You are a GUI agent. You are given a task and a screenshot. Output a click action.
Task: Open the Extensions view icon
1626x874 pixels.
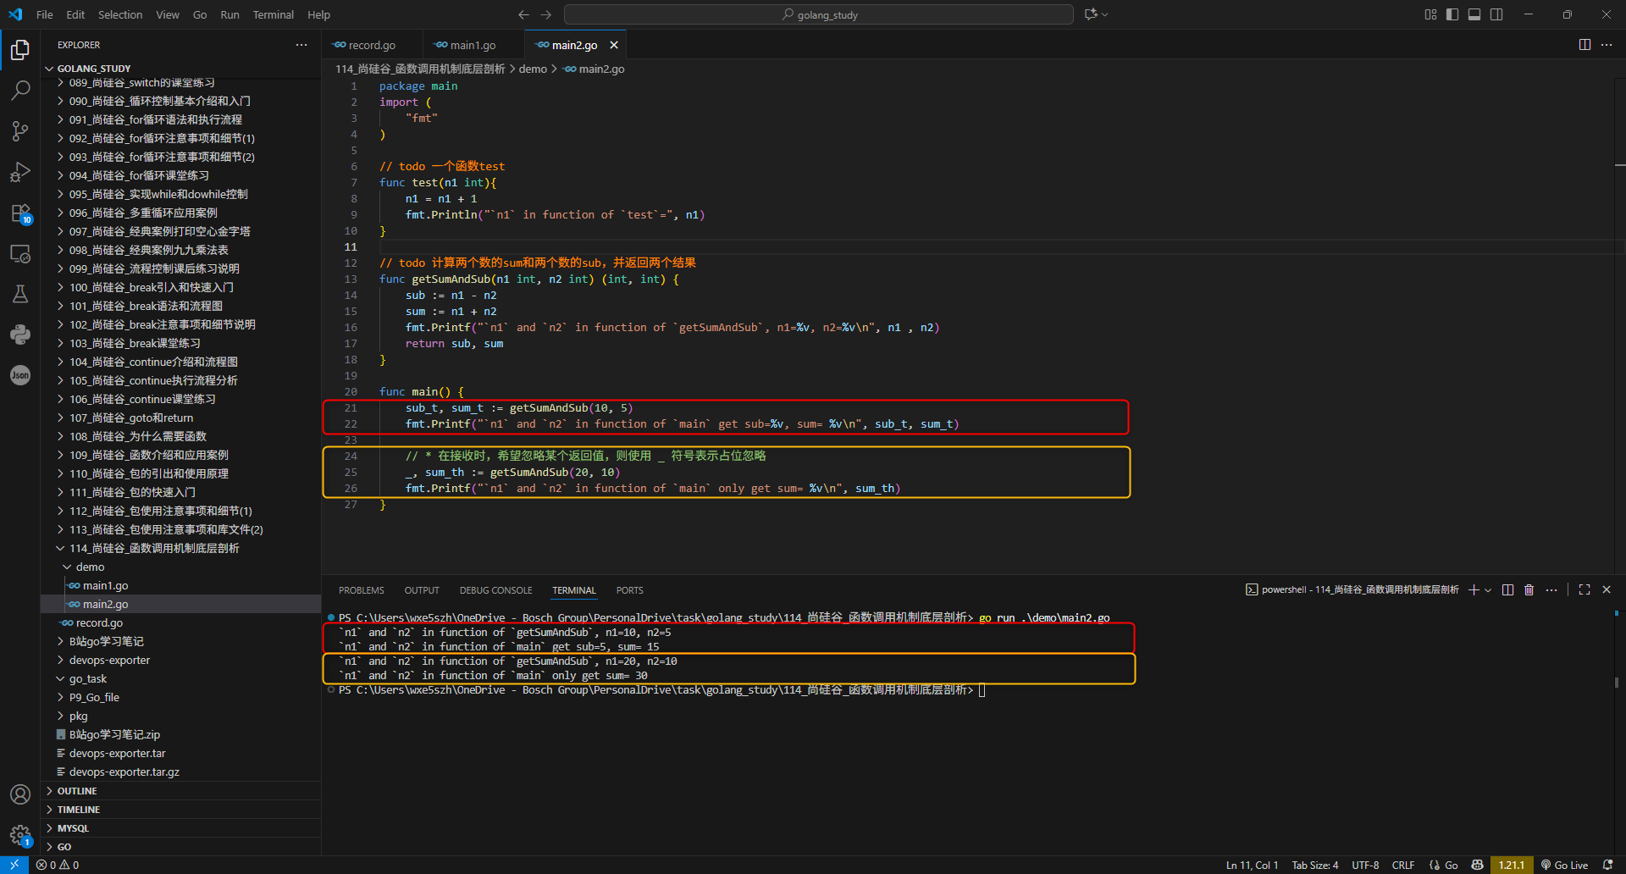click(x=20, y=213)
